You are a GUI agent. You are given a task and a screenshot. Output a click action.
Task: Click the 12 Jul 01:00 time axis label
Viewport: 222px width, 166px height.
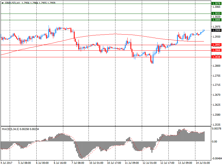(150, 163)
